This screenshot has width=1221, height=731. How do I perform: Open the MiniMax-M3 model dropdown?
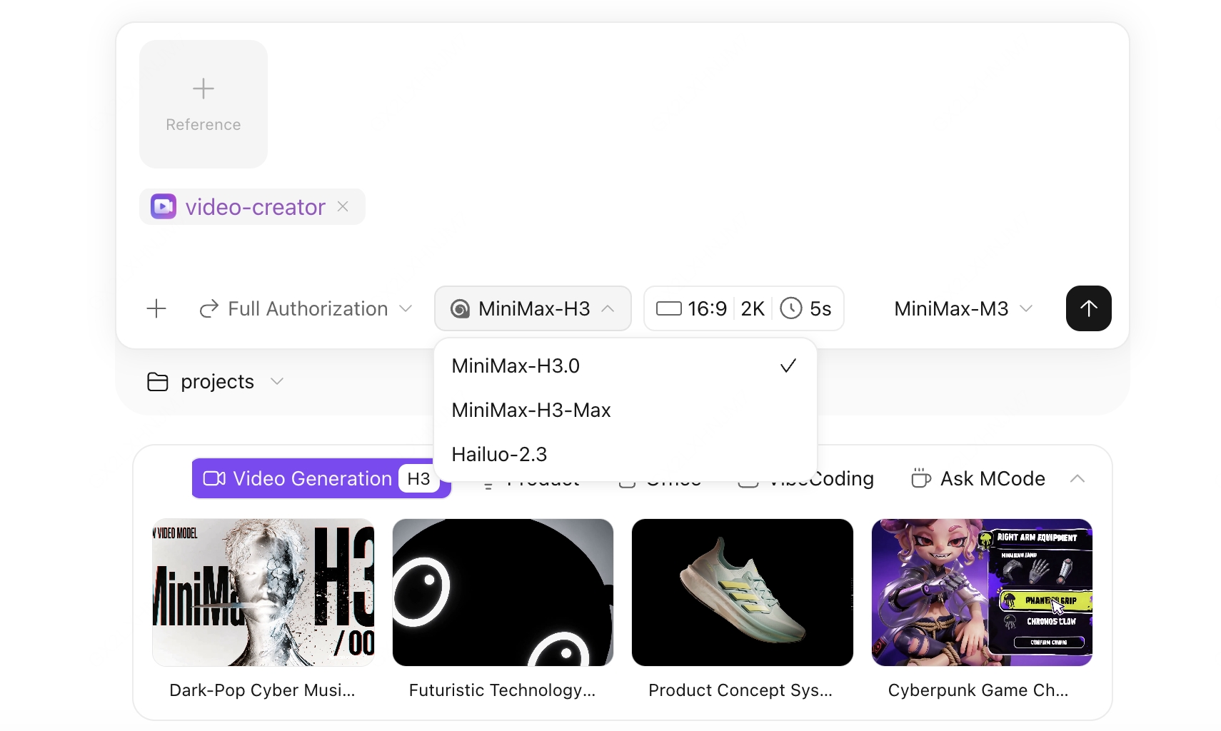[963, 308]
